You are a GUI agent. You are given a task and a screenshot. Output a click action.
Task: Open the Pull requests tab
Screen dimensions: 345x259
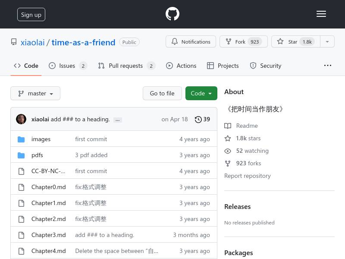[x=126, y=66]
